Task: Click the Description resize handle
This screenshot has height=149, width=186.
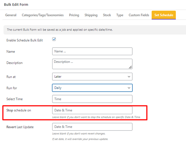Action: [x=130, y=67]
